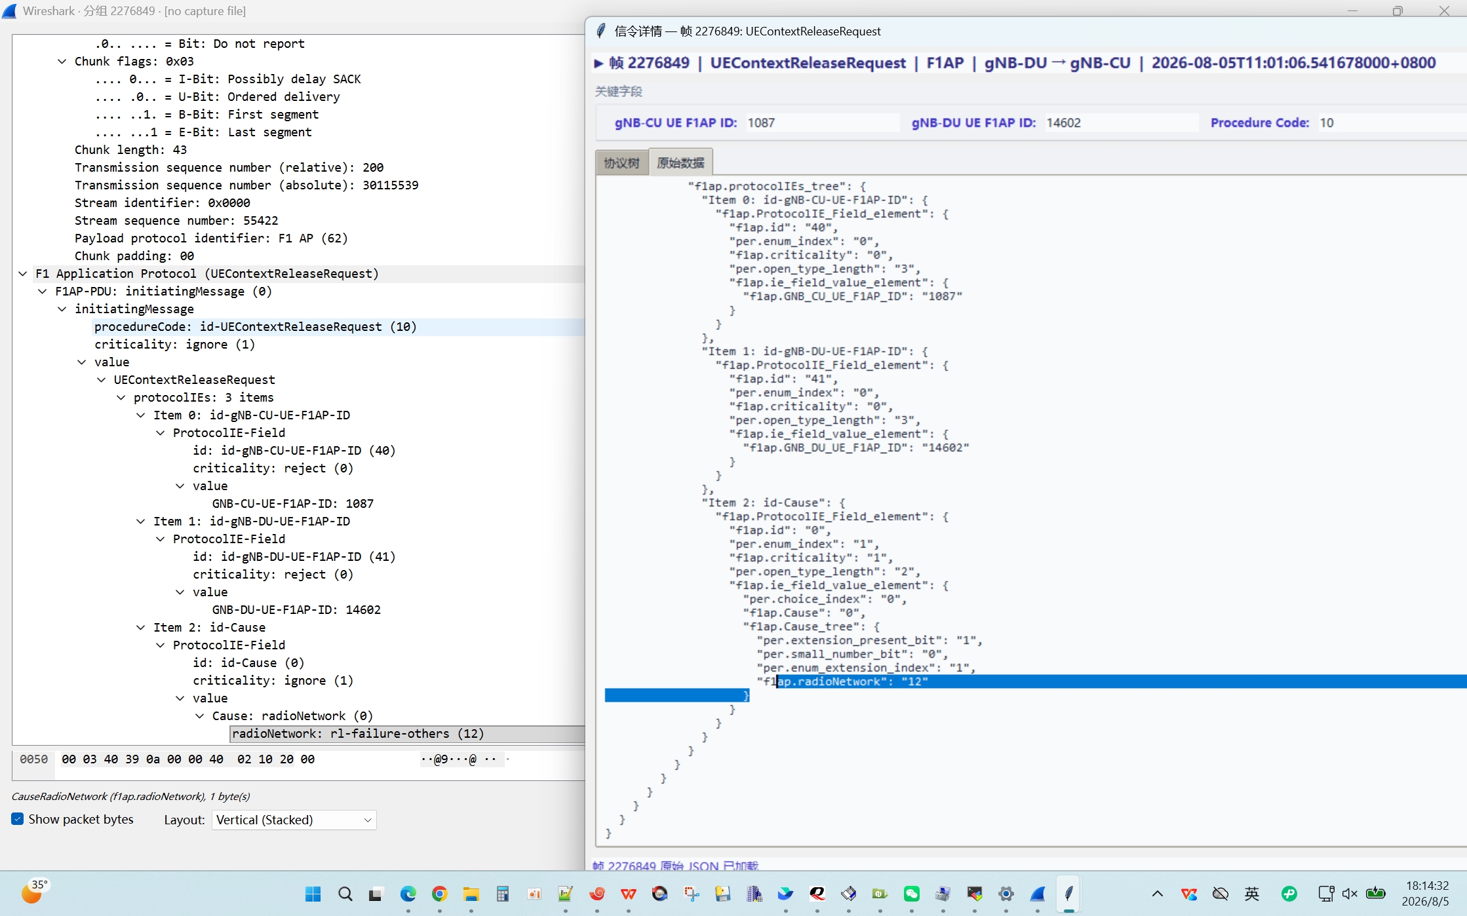Open the Snipping Tool taskbar icon
This screenshot has width=1467, height=916.
(692, 894)
